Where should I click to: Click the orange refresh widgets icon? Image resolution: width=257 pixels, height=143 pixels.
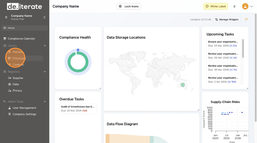(246, 20)
